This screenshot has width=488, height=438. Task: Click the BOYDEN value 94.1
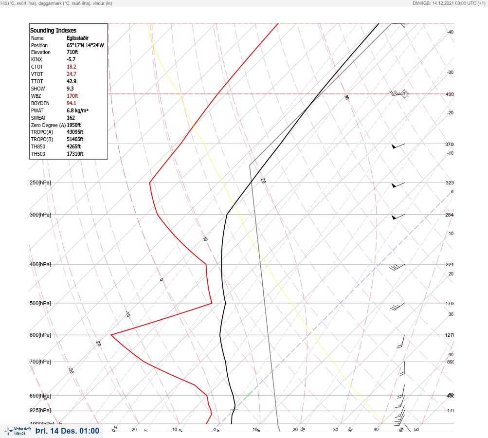71,103
